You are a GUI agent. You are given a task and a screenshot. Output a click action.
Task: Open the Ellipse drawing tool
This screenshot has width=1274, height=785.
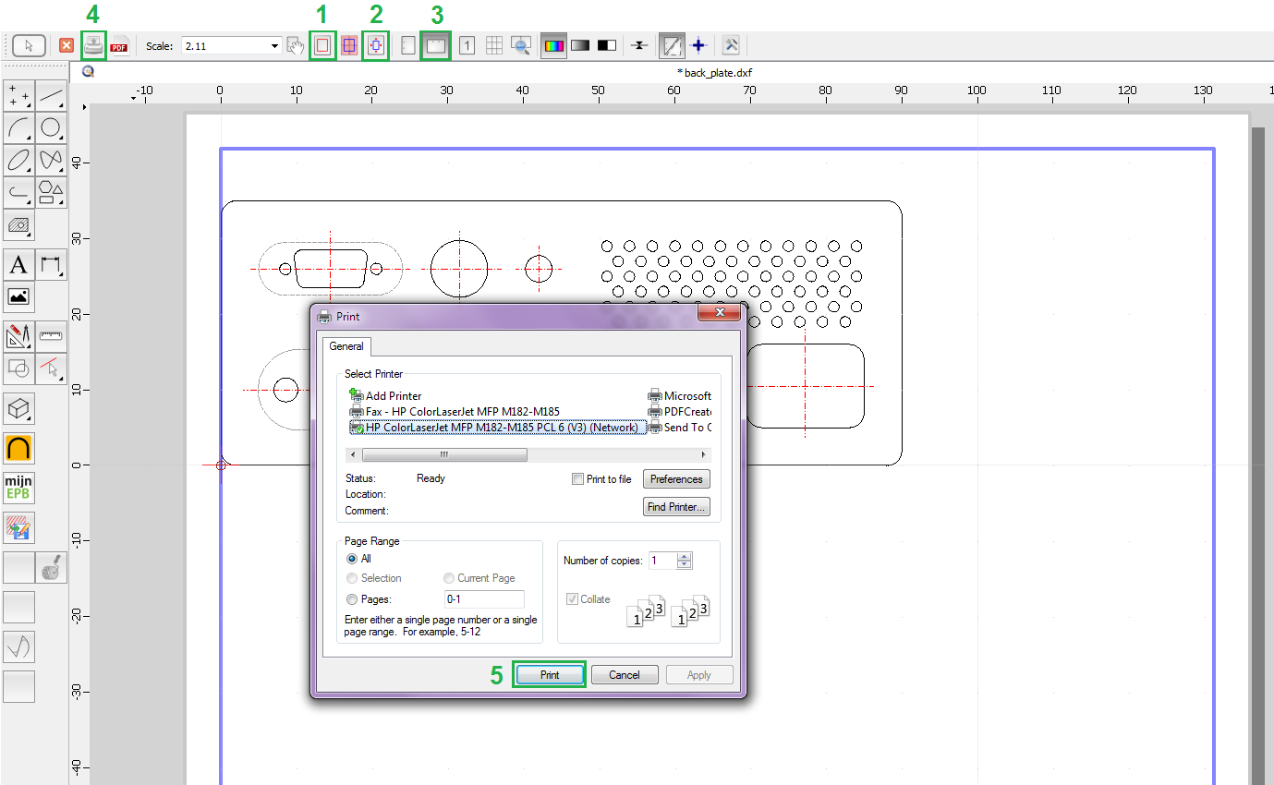pyautogui.click(x=18, y=160)
